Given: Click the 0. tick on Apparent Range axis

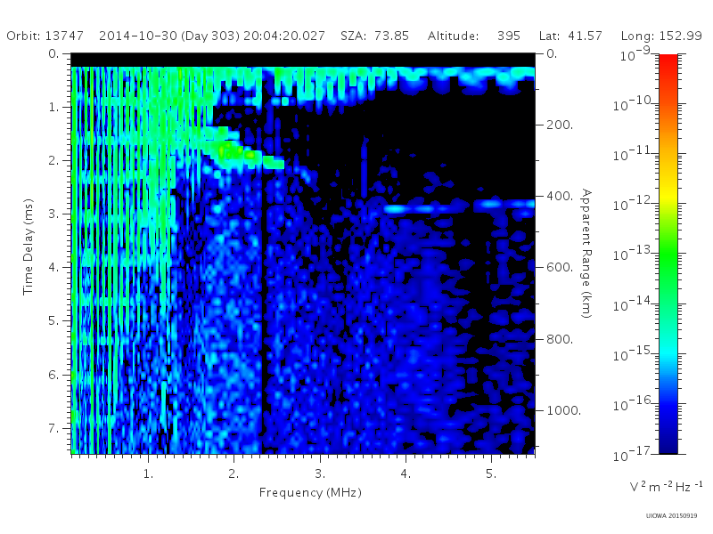Looking at the screenshot, I should coord(552,53).
